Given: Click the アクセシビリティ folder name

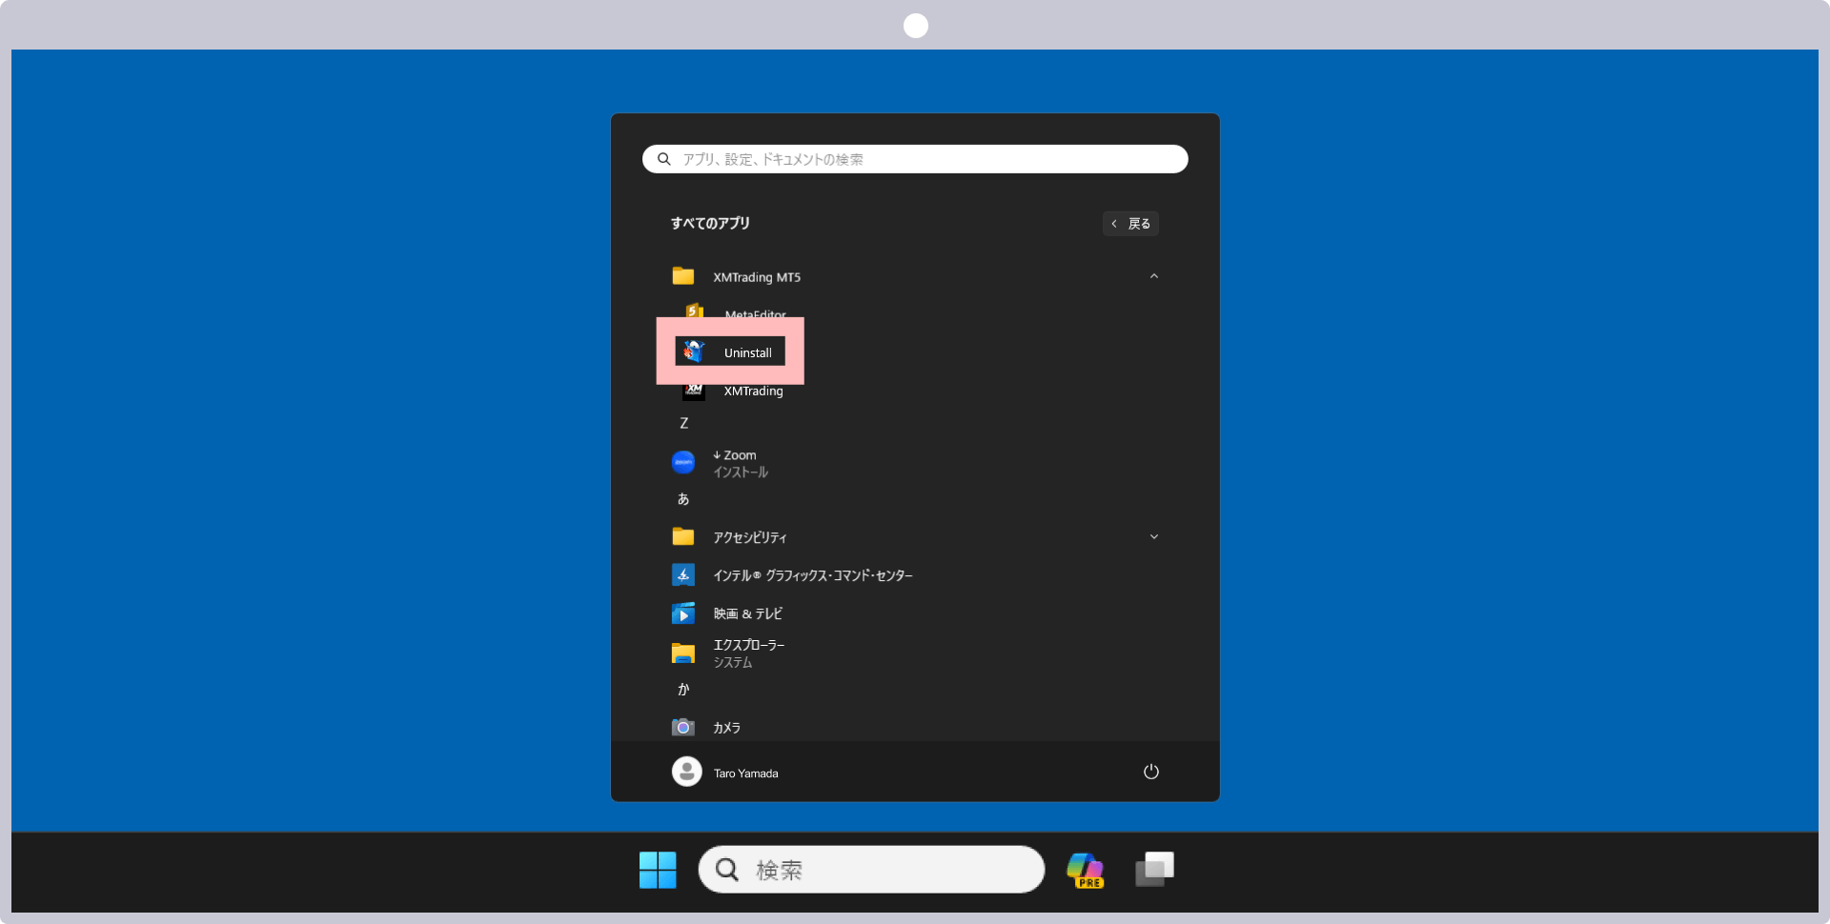Looking at the screenshot, I should (750, 537).
